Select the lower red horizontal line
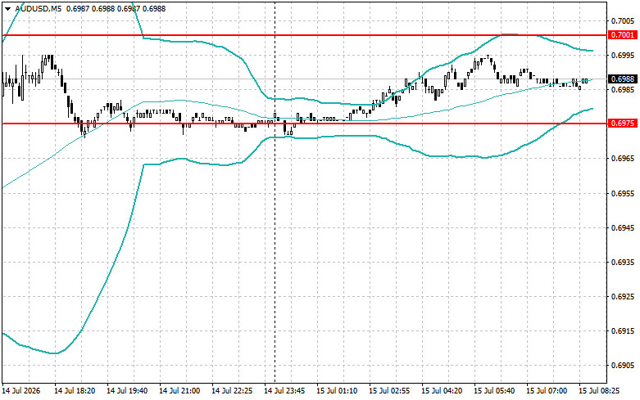The image size is (640, 400). click(304, 124)
